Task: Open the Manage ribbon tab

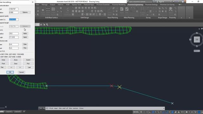Action: pyautogui.click(x=44, y=5)
